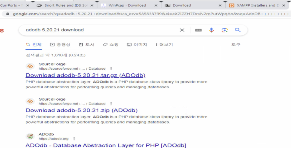This screenshot has height=148, width=291.
Task: Click the ADOdb site favicon
Action: coord(30,136)
